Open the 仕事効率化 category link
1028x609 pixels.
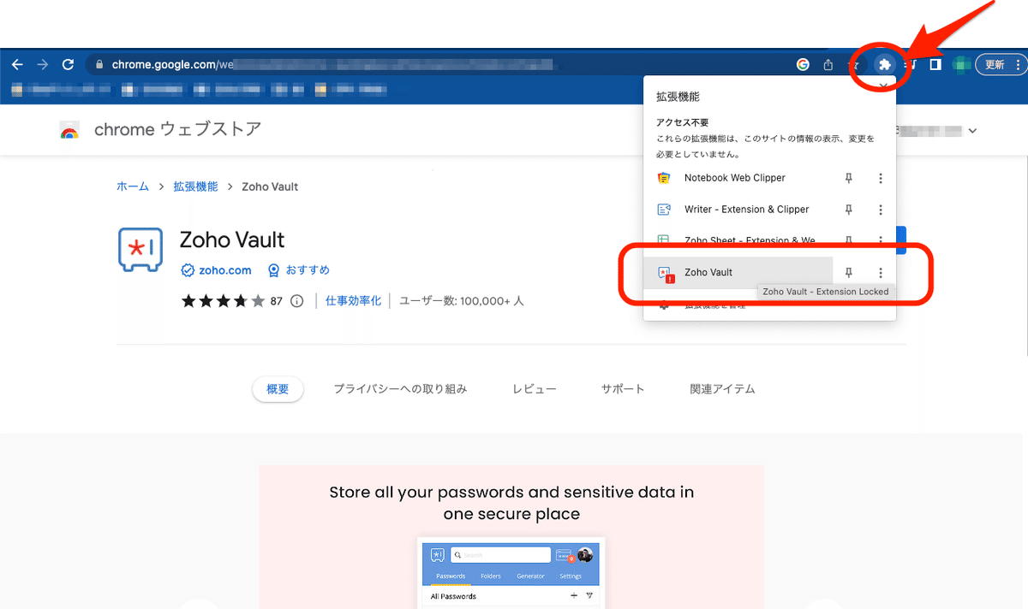pyautogui.click(x=354, y=301)
